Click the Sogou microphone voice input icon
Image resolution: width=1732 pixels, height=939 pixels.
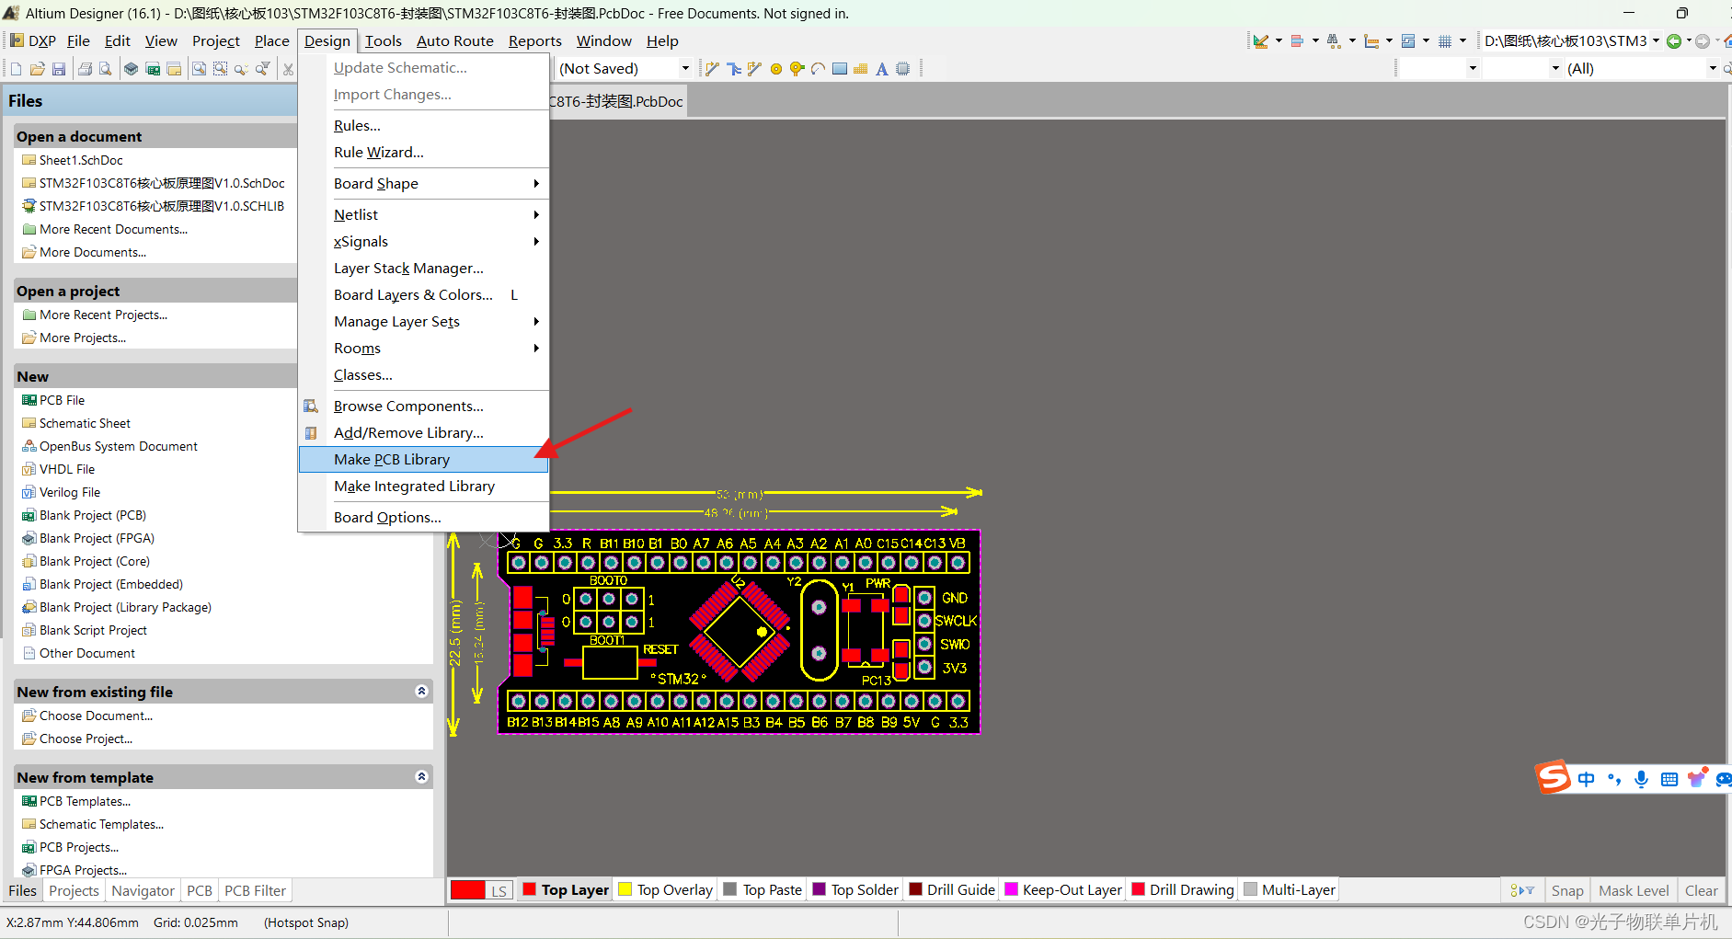[1641, 780]
